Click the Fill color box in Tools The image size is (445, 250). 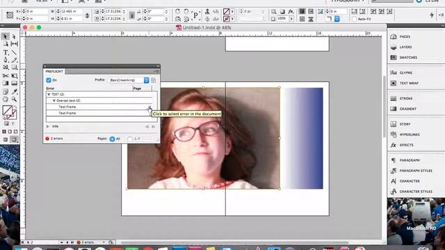(x=8, y=110)
